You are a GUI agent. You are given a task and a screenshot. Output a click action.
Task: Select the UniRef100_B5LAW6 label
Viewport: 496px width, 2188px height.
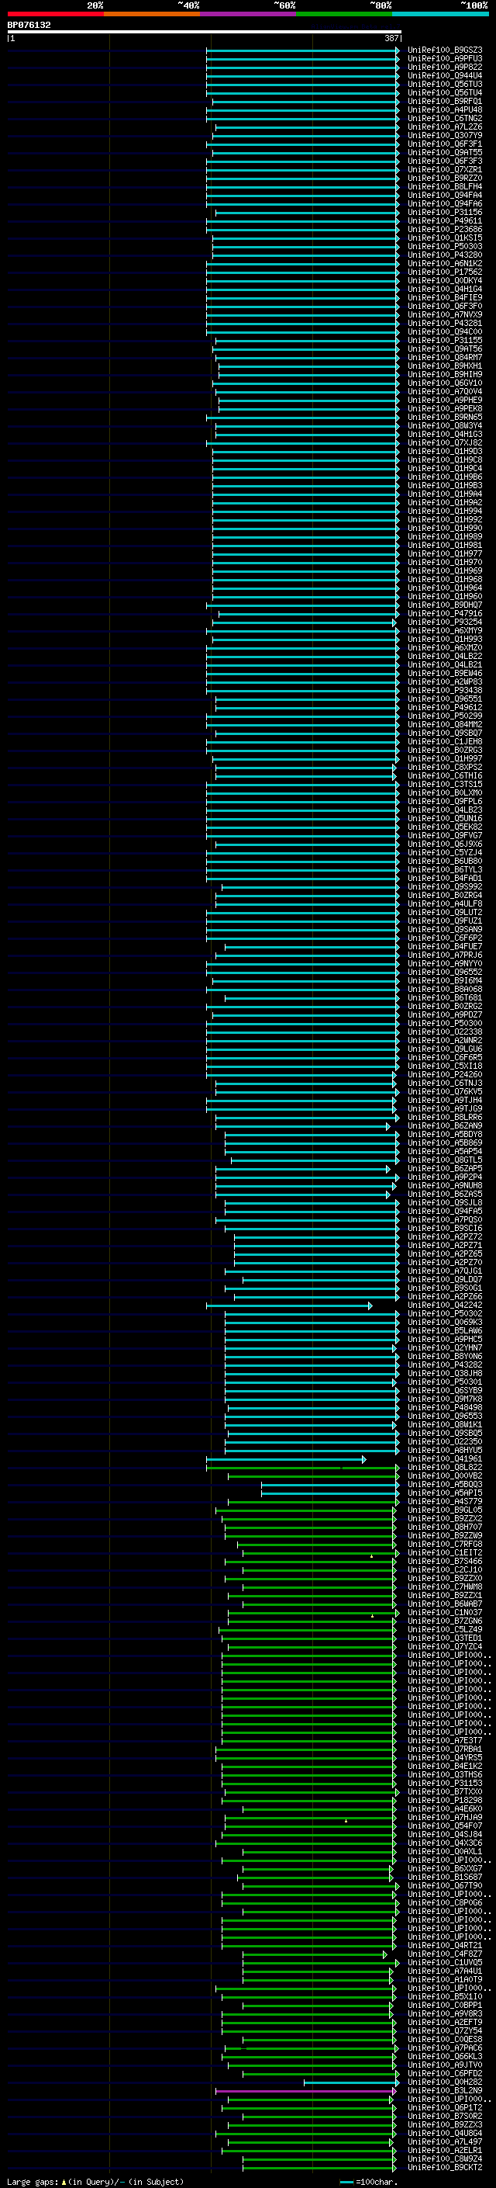pos(445,1330)
